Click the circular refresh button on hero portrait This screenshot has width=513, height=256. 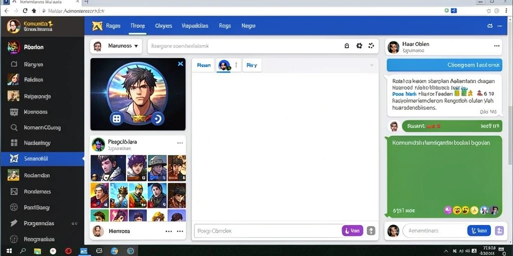[x=157, y=118]
